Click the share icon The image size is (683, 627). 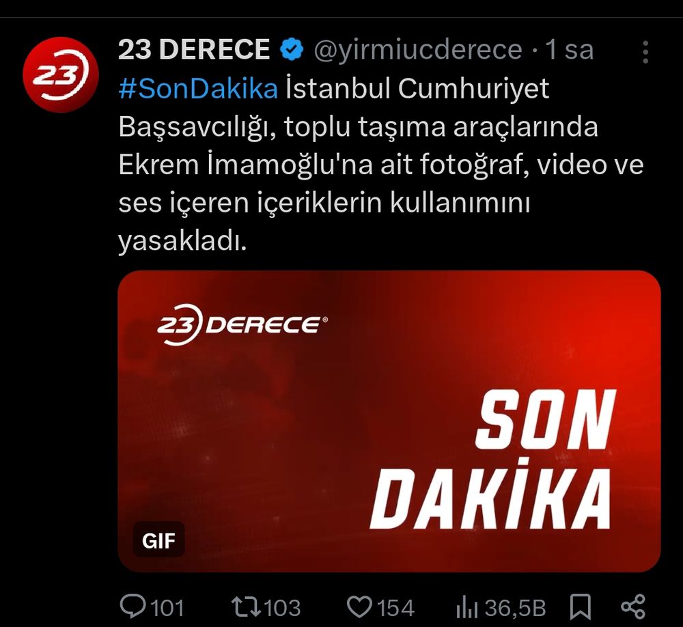(633, 607)
